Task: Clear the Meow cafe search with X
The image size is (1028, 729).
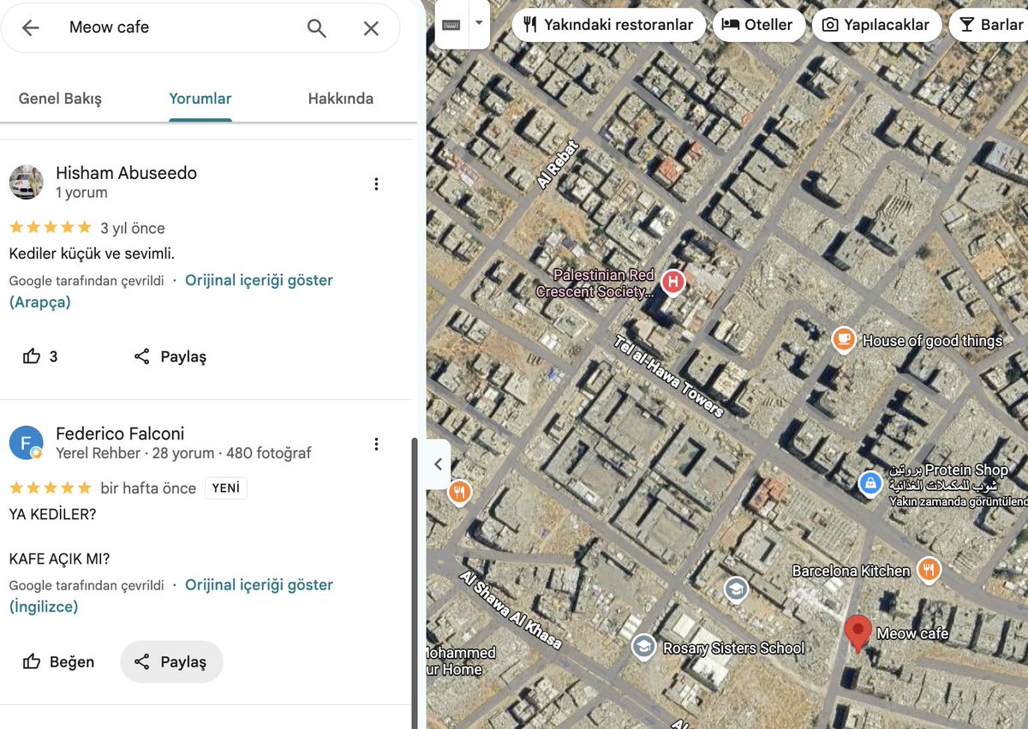Action: point(371,27)
